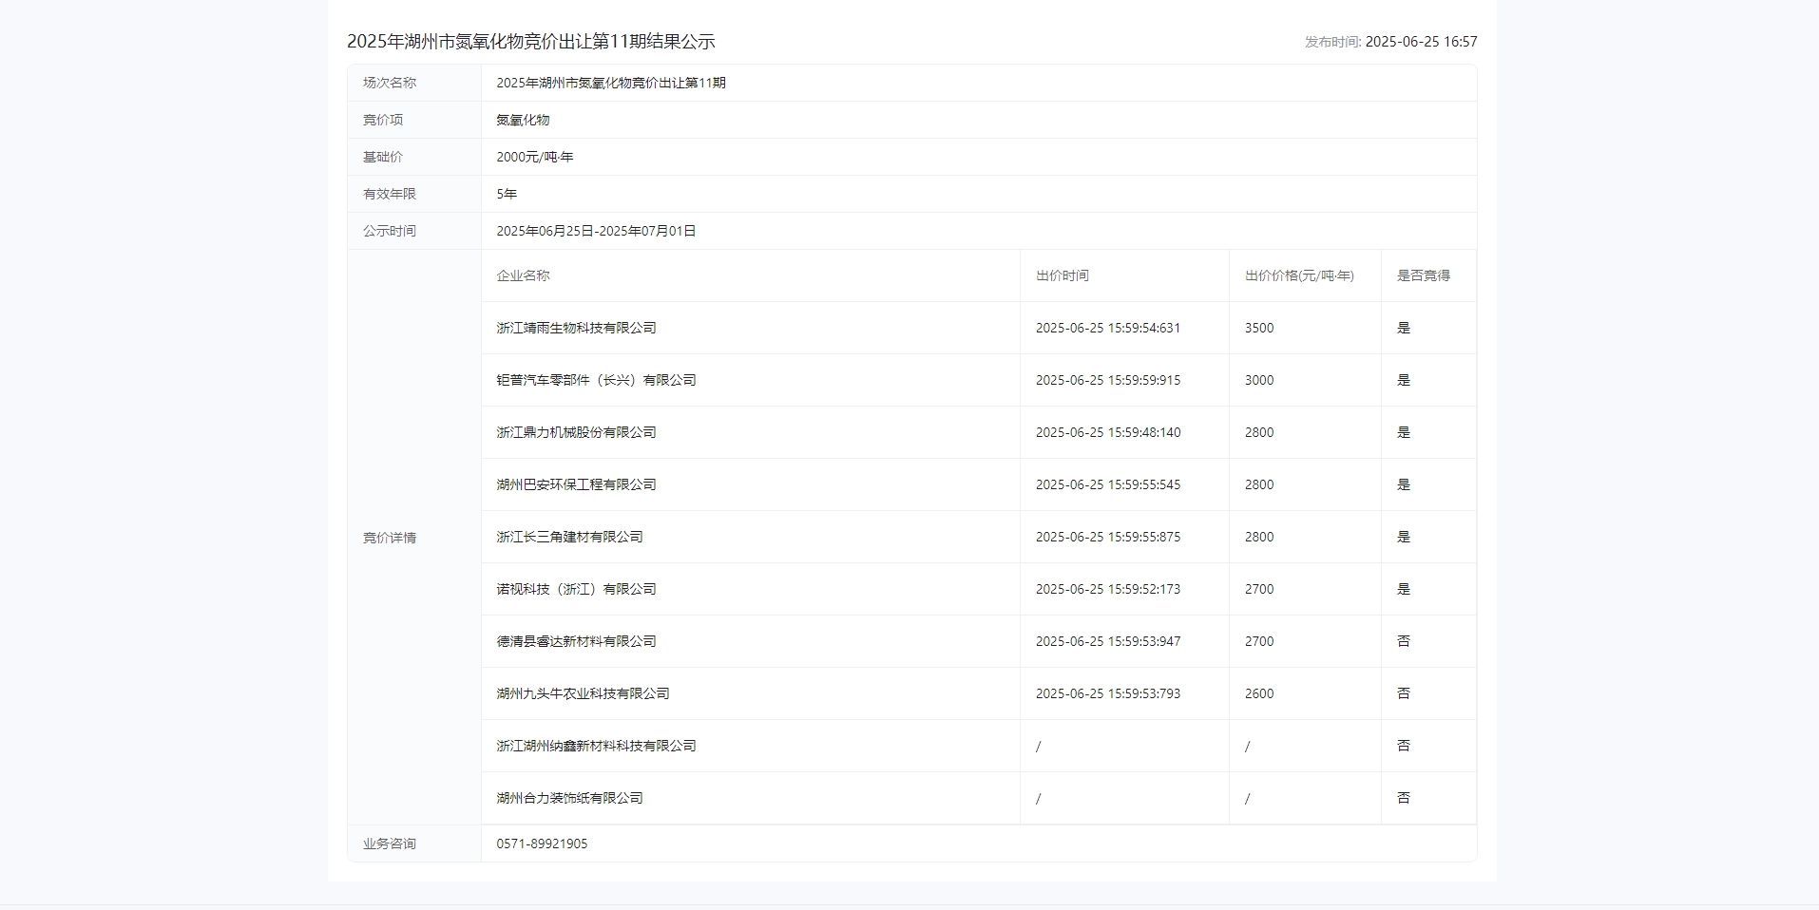Select company 湖州巴安环保工程有限公司

(576, 484)
